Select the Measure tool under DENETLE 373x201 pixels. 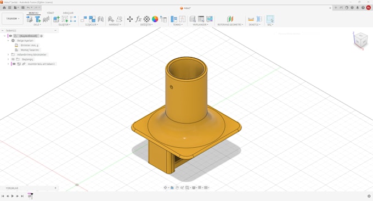coord(251,19)
